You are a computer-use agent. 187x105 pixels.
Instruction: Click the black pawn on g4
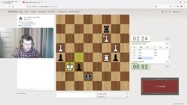[116, 57]
